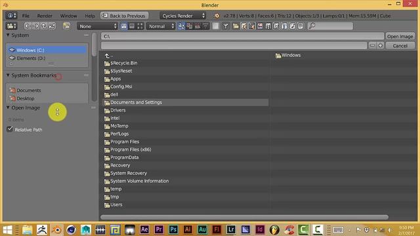
Task: Toggle show hidden files
Action: (216, 26)
